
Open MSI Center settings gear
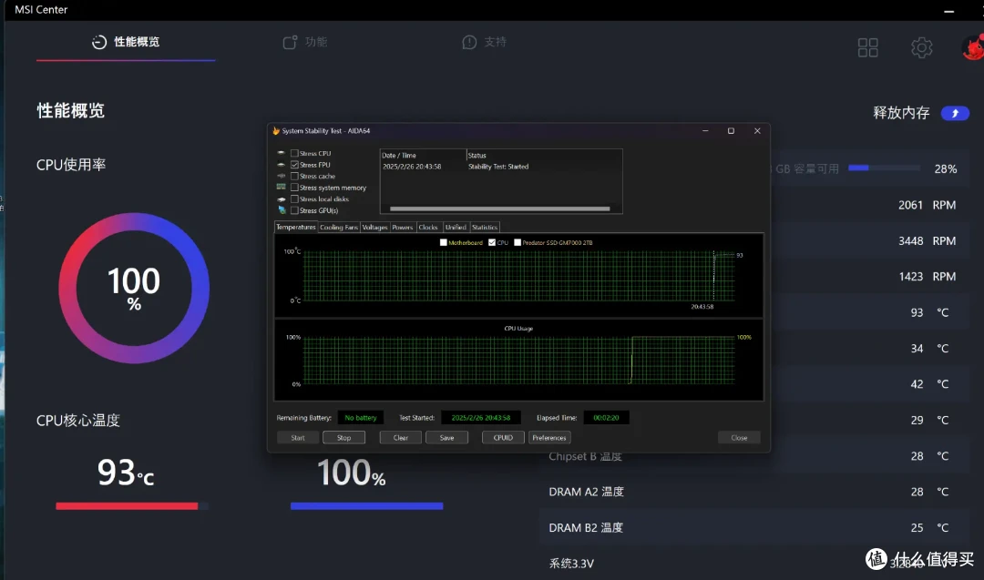(921, 47)
